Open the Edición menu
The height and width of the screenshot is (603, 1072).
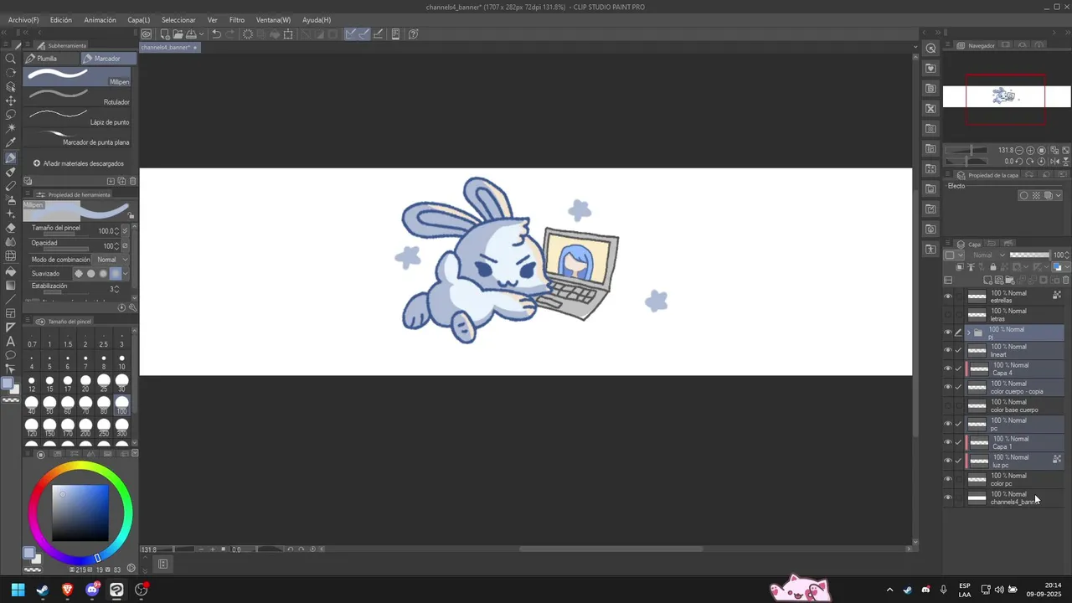pyautogui.click(x=60, y=19)
